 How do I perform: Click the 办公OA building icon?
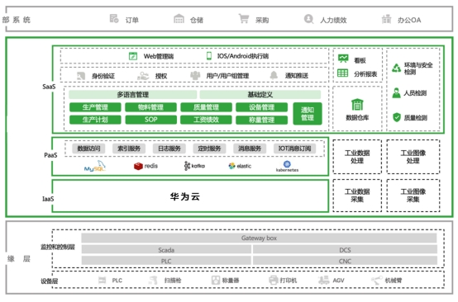coord(386,19)
